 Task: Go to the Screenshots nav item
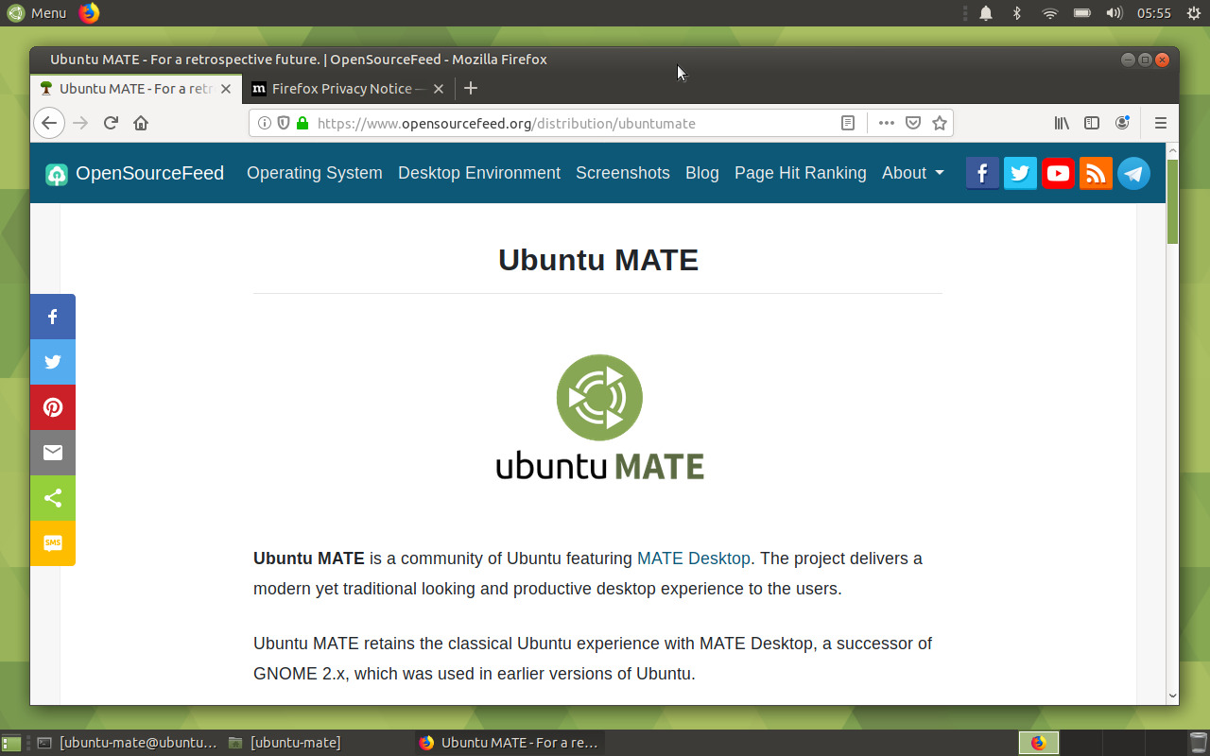[622, 173]
